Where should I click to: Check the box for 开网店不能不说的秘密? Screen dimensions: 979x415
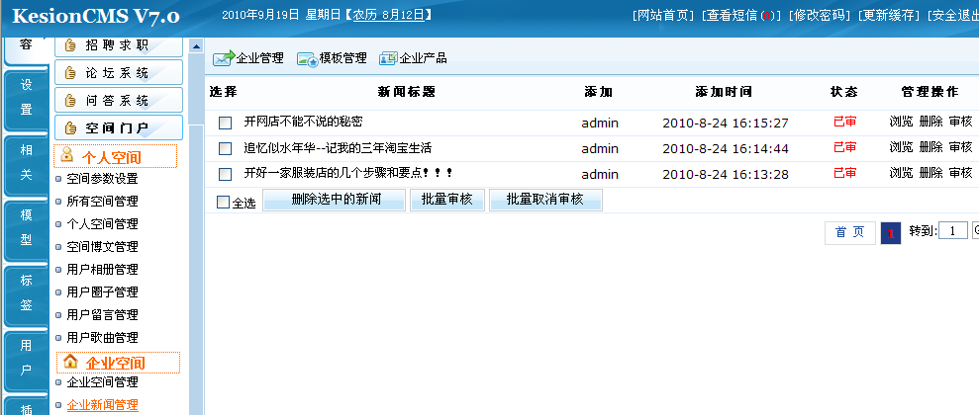pyautogui.click(x=226, y=123)
